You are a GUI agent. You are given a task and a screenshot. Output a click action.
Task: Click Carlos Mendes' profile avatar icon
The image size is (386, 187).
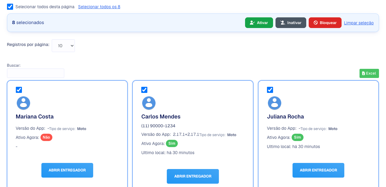coord(149,103)
